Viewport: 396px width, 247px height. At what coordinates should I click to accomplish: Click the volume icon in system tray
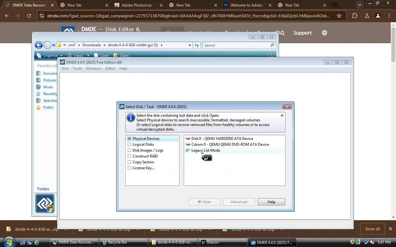(x=372, y=242)
